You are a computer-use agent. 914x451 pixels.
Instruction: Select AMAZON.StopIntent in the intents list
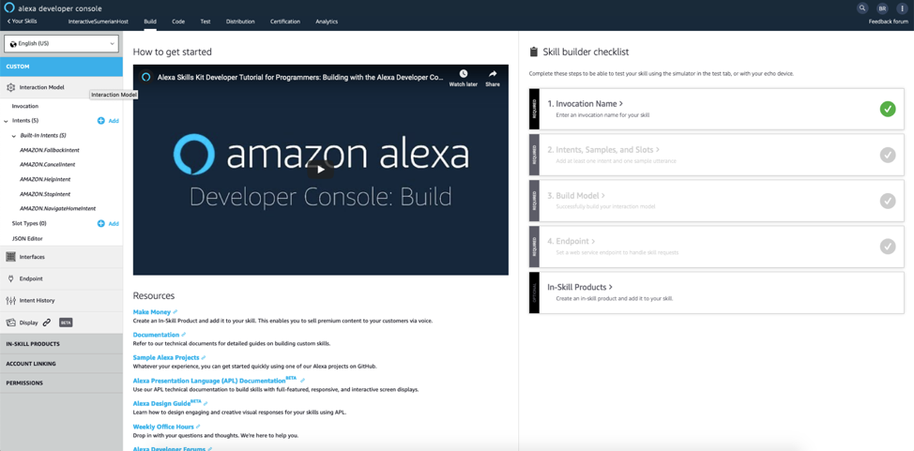tap(45, 194)
